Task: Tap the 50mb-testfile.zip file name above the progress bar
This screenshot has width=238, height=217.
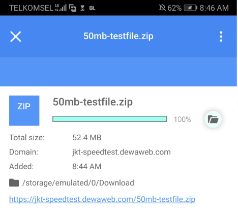Action: click(x=93, y=102)
